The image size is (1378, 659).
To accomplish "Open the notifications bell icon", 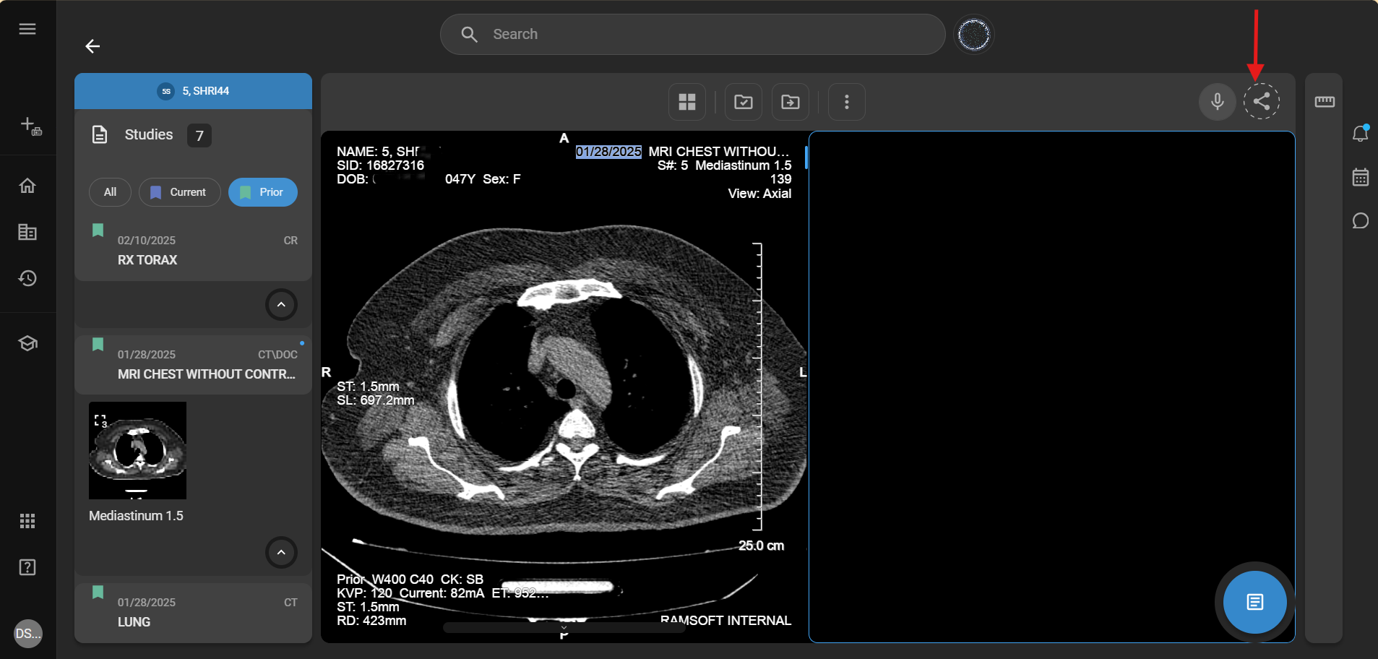I will click(1360, 133).
